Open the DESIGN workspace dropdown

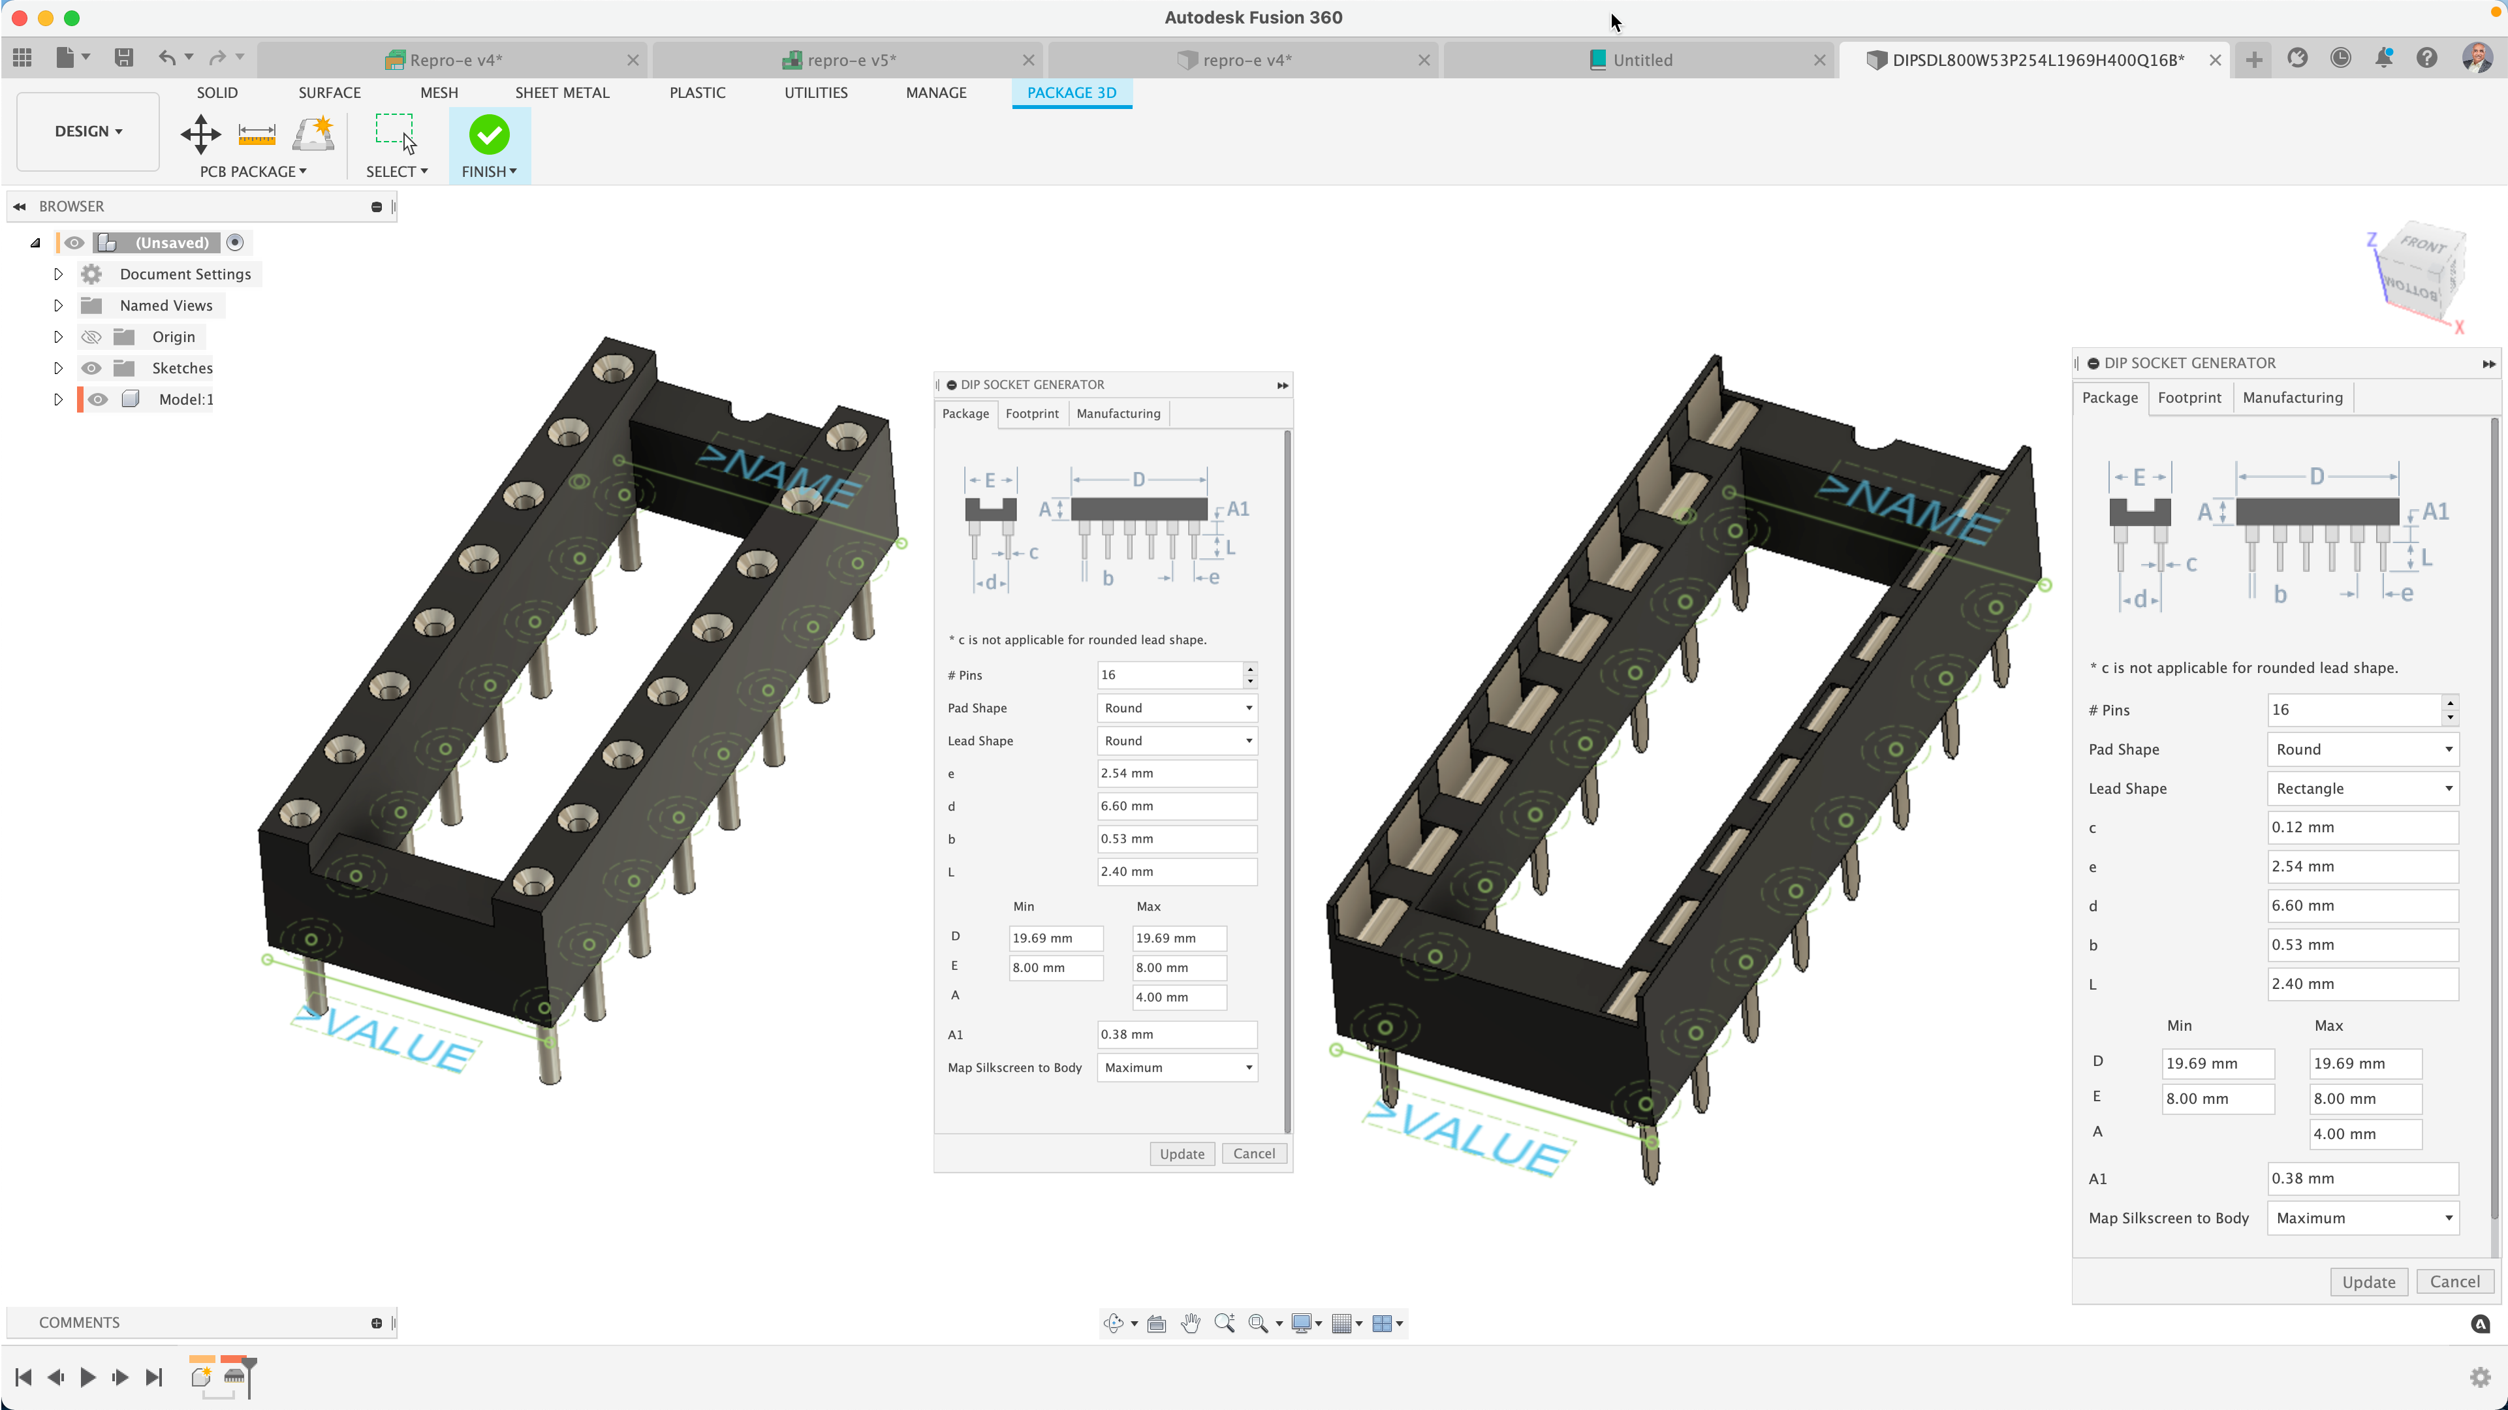coord(87,131)
